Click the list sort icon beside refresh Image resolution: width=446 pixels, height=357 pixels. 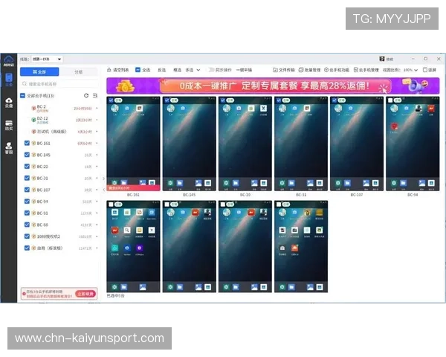click(x=95, y=96)
